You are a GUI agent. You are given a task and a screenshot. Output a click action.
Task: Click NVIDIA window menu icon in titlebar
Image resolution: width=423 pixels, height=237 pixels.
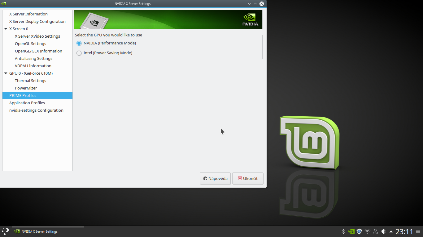point(4,4)
